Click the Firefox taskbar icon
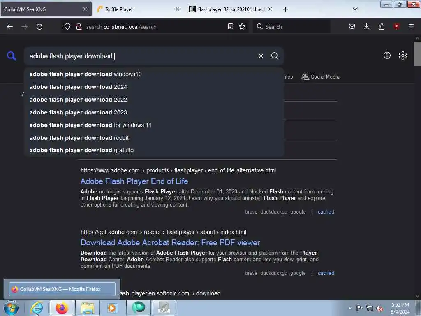The height and width of the screenshot is (316, 421). click(62, 308)
